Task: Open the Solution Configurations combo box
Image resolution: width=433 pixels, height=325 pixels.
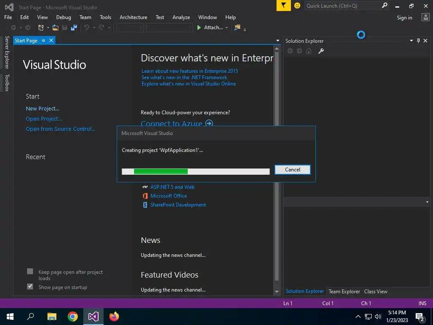Action: click(x=130, y=28)
